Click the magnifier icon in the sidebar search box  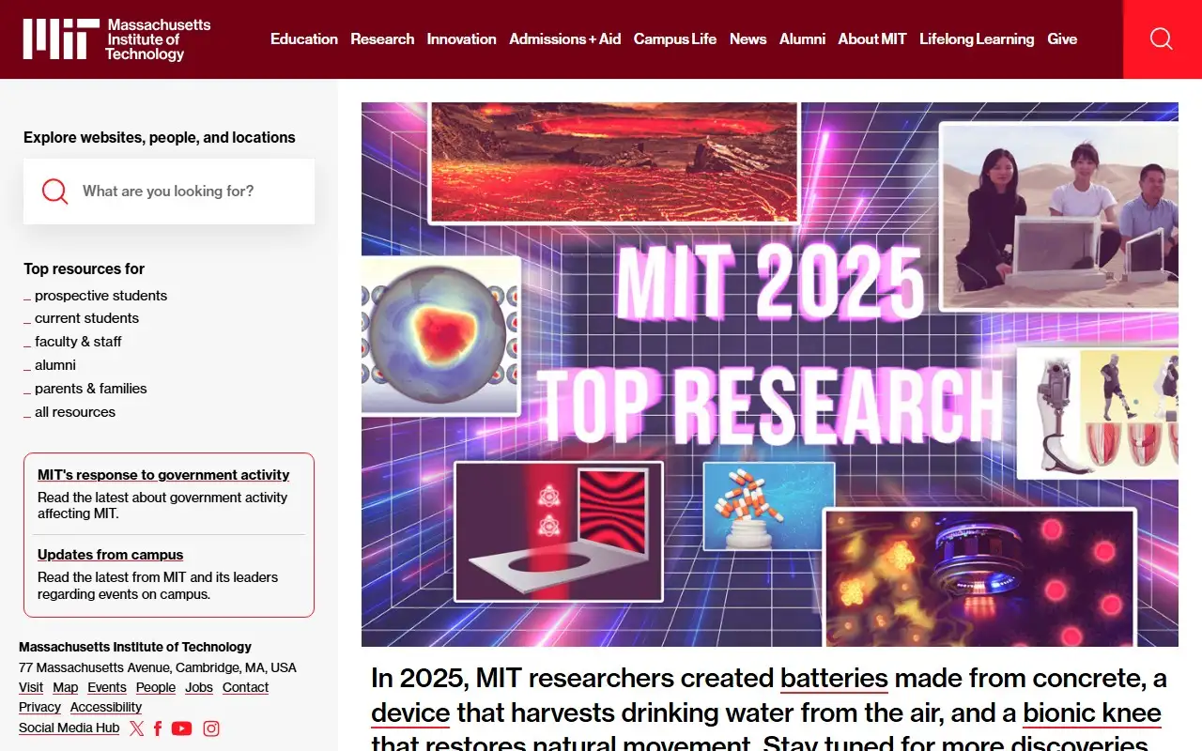tap(55, 192)
